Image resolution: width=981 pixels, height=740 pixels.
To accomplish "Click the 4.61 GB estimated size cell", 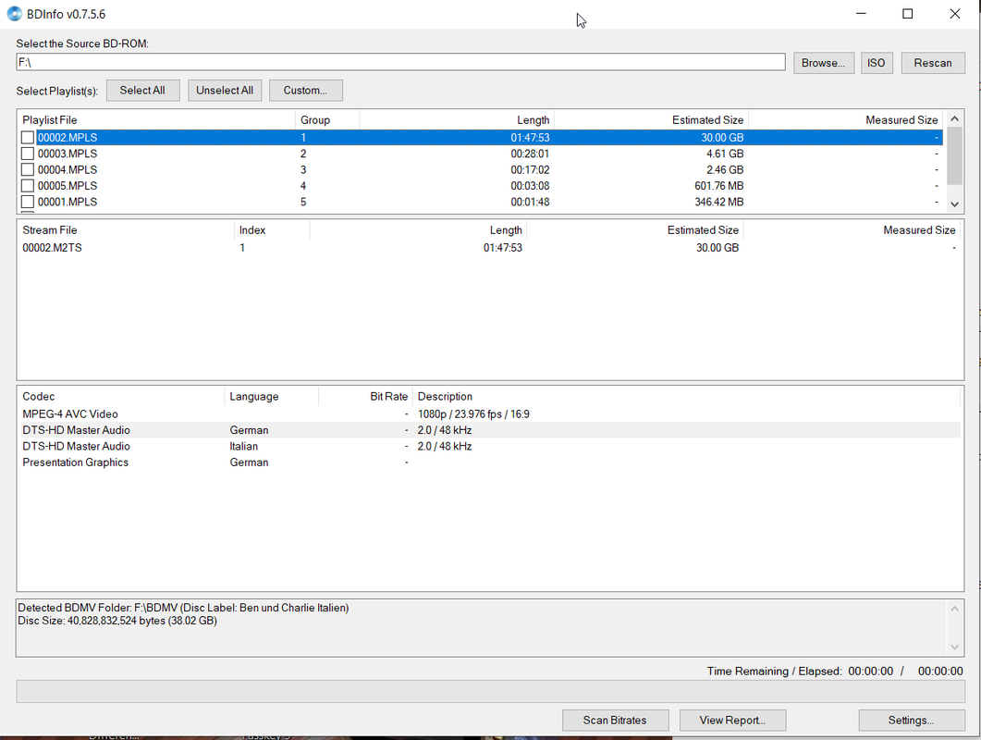I will pyautogui.click(x=725, y=154).
